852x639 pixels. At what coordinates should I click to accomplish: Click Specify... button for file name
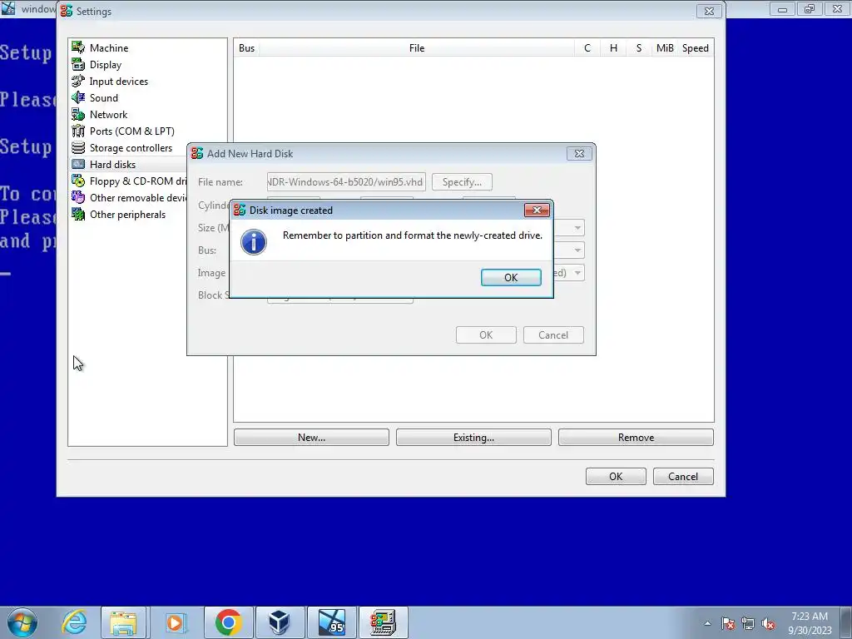462,182
